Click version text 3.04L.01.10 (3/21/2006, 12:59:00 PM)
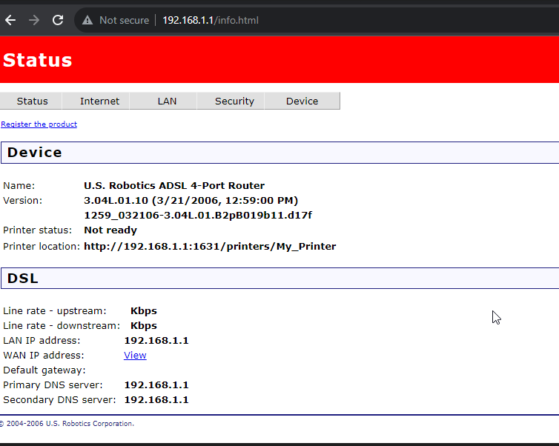This screenshot has height=446, width=559. click(x=191, y=201)
